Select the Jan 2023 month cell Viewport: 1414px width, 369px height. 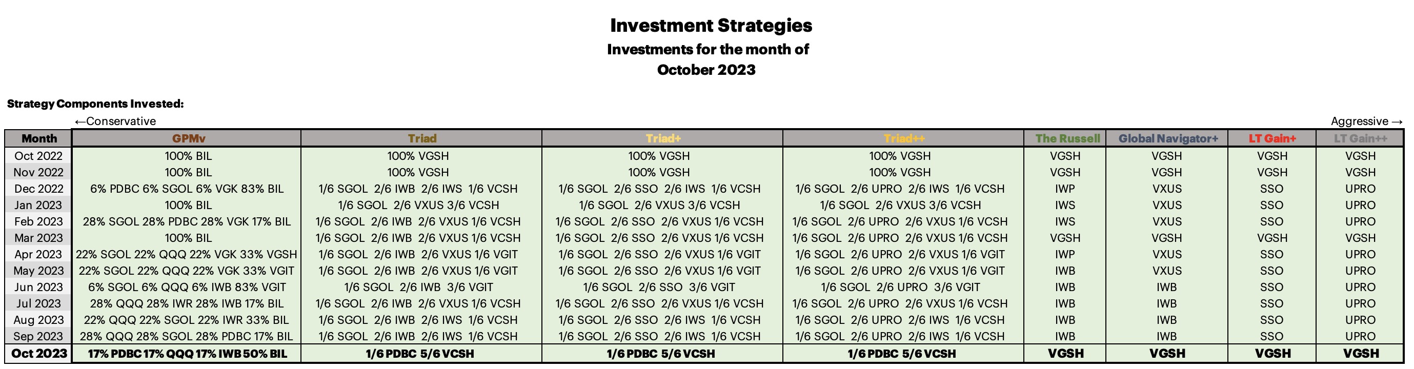click(38, 205)
